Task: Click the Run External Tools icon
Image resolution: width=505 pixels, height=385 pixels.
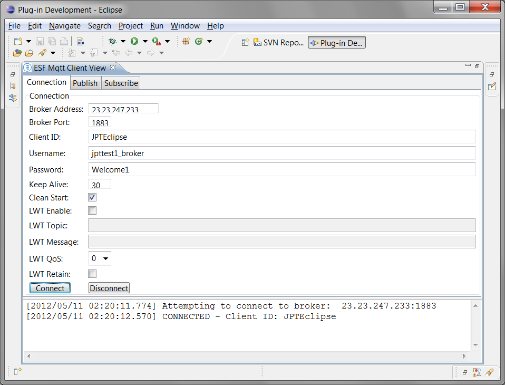Action: [157, 41]
